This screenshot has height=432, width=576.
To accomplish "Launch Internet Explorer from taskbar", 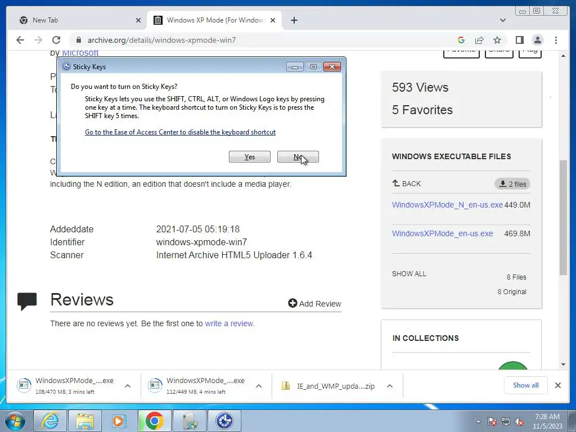I will 50,421.
